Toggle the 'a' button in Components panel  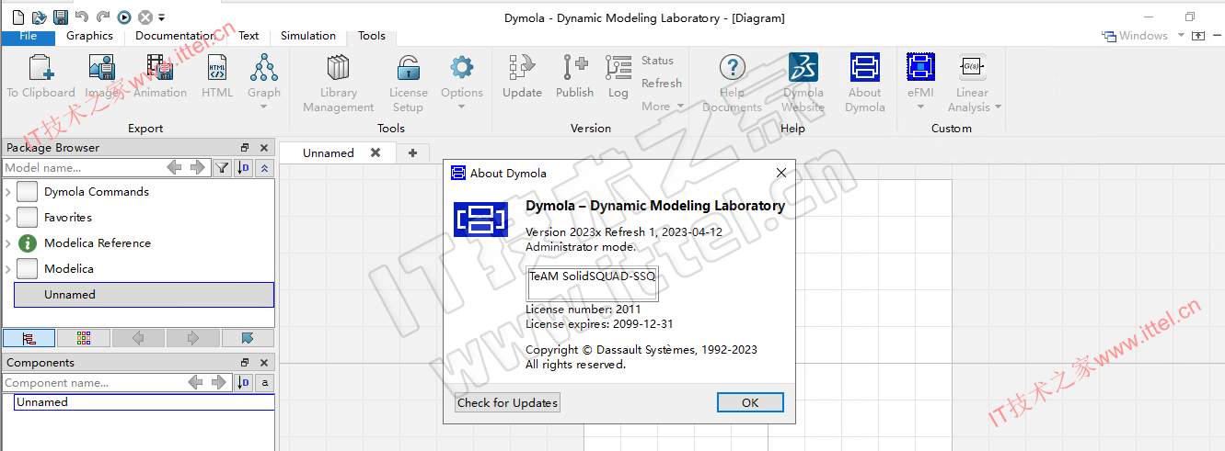coord(265,382)
